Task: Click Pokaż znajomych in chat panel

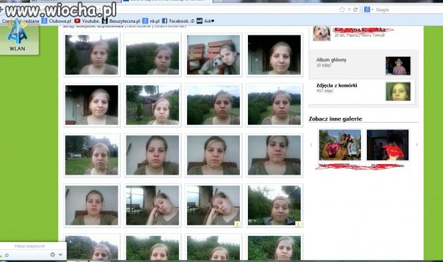Action: click(x=29, y=246)
